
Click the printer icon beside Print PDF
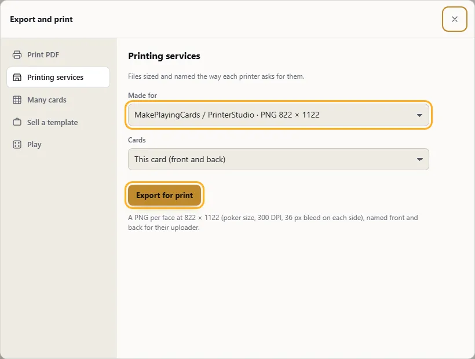(17, 55)
